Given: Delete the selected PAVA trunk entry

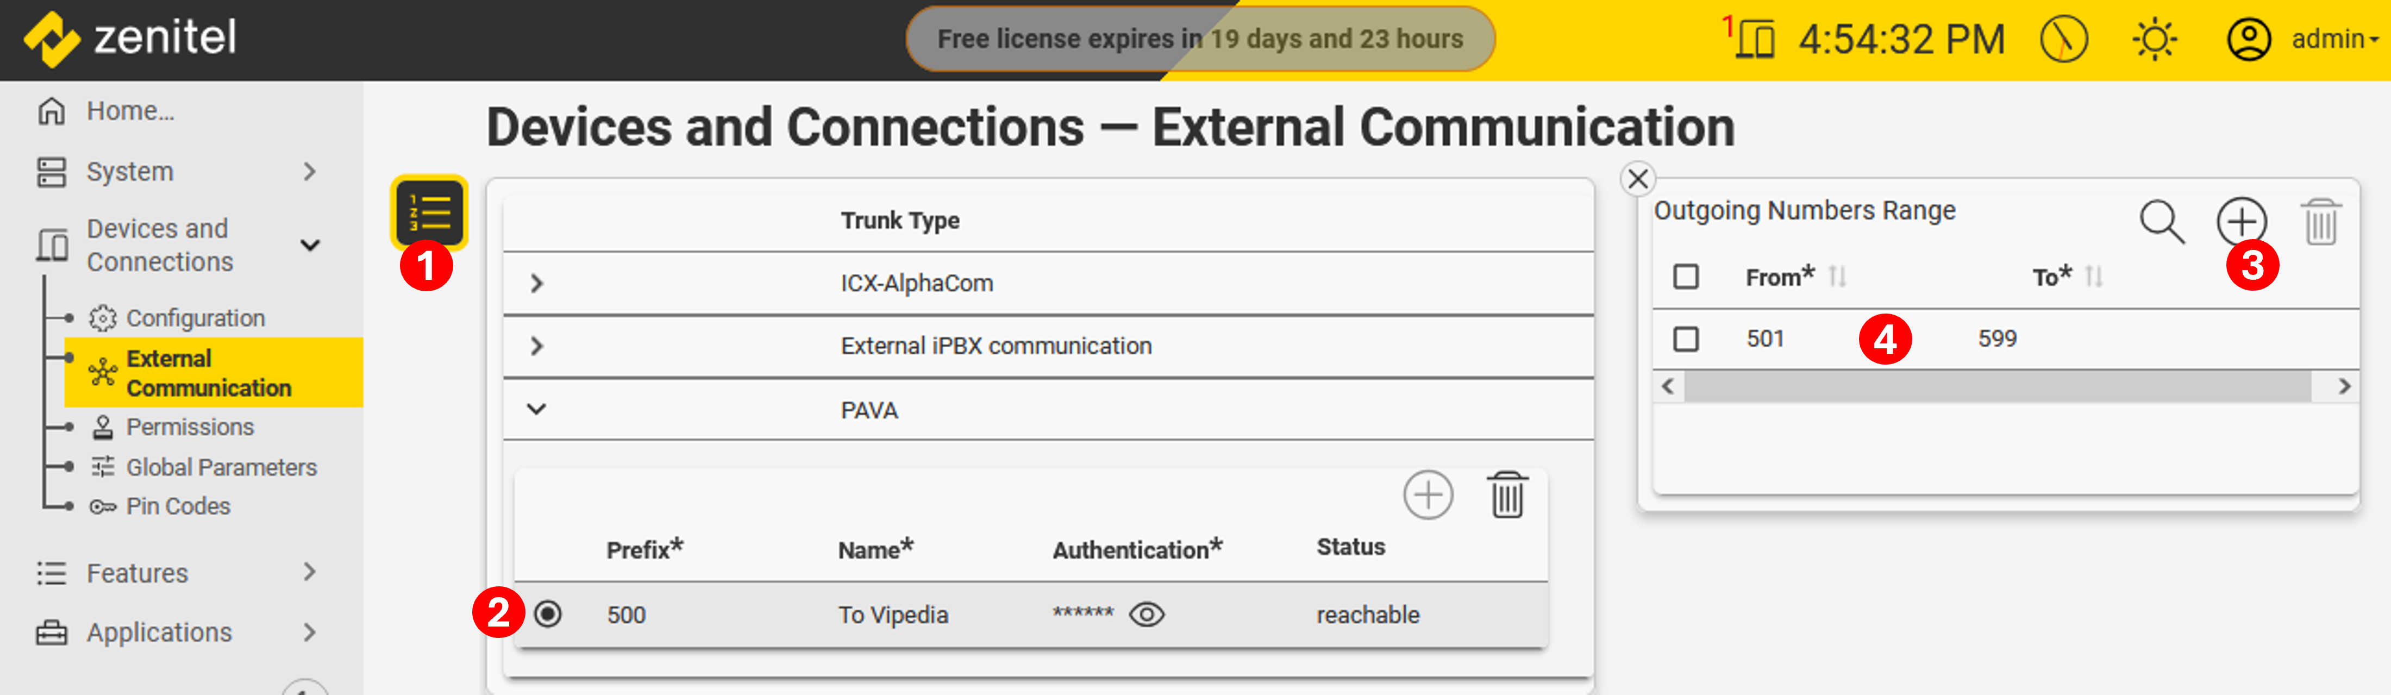Looking at the screenshot, I should [x=1506, y=496].
